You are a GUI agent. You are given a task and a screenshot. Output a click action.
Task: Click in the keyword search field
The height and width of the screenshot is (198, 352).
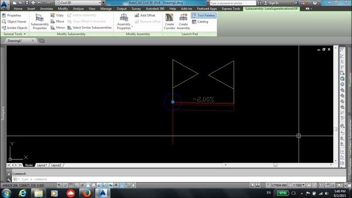coord(233,3)
